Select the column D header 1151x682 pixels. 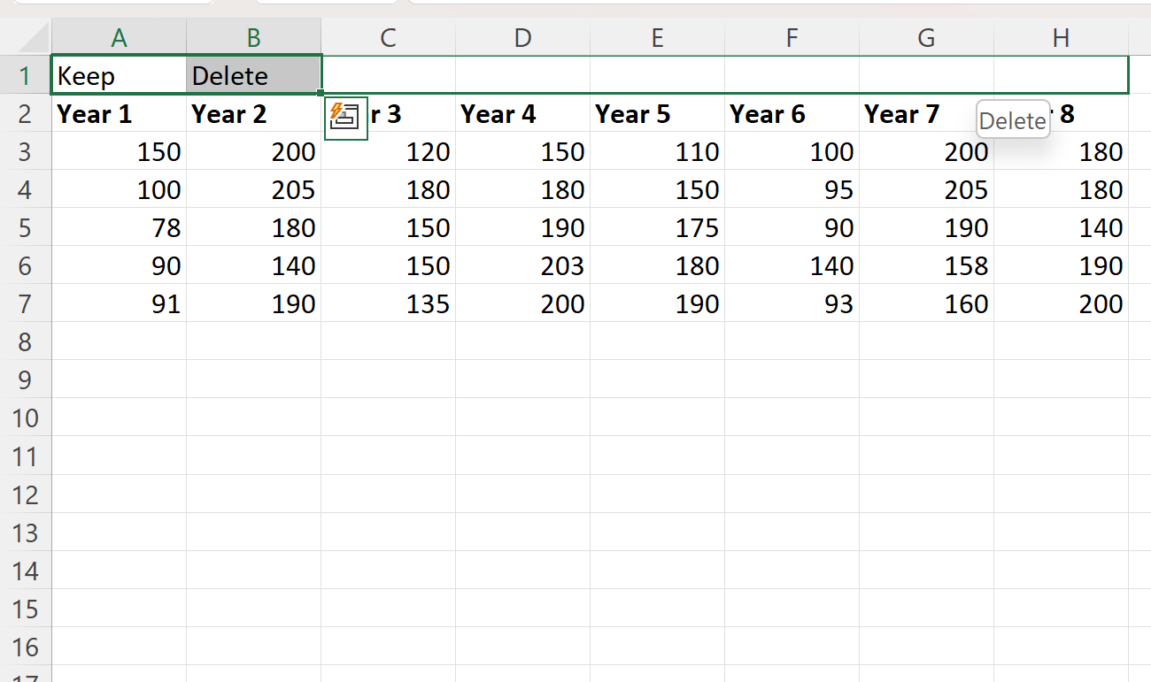point(522,37)
